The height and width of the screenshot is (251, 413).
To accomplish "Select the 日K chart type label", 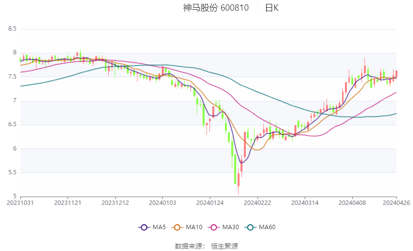I will click(x=272, y=8).
